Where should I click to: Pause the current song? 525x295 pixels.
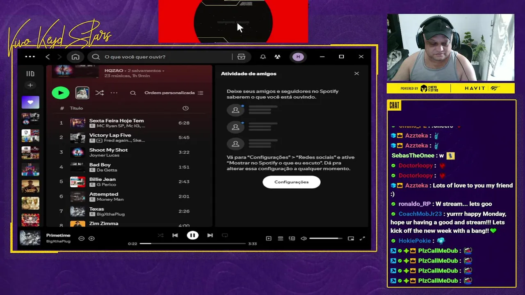pos(192,236)
